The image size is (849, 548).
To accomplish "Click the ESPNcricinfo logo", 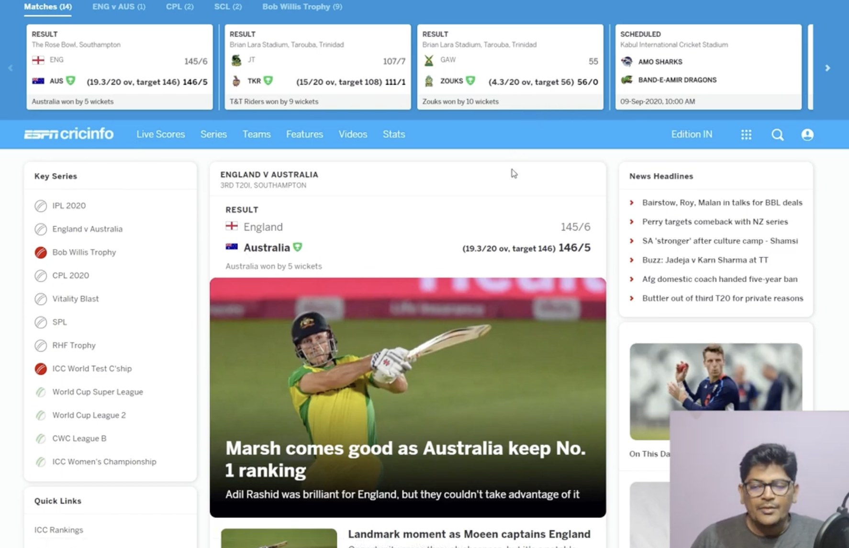I will 69,134.
